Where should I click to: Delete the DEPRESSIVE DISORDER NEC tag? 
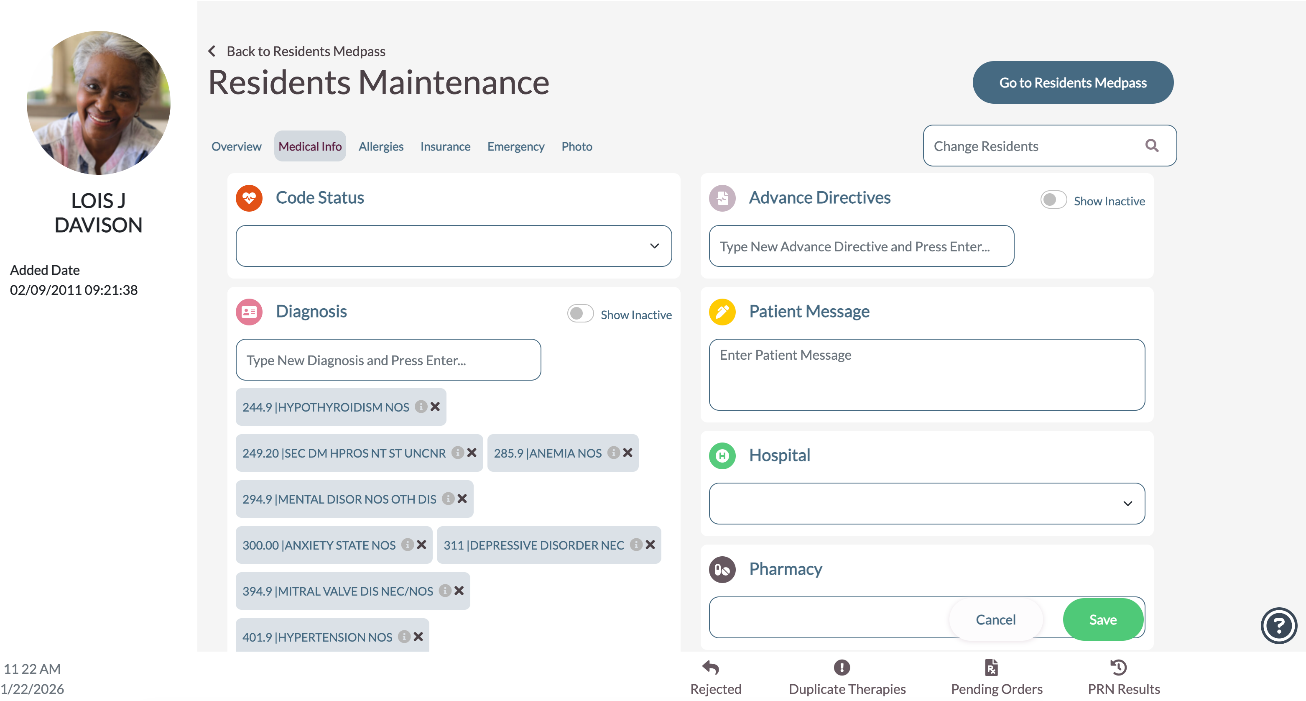click(x=650, y=545)
